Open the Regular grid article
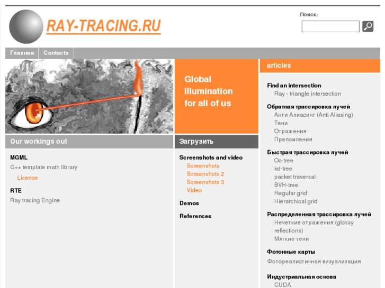Image resolution: width=385 pixels, height=288 pixels. (x=290, y=193)
